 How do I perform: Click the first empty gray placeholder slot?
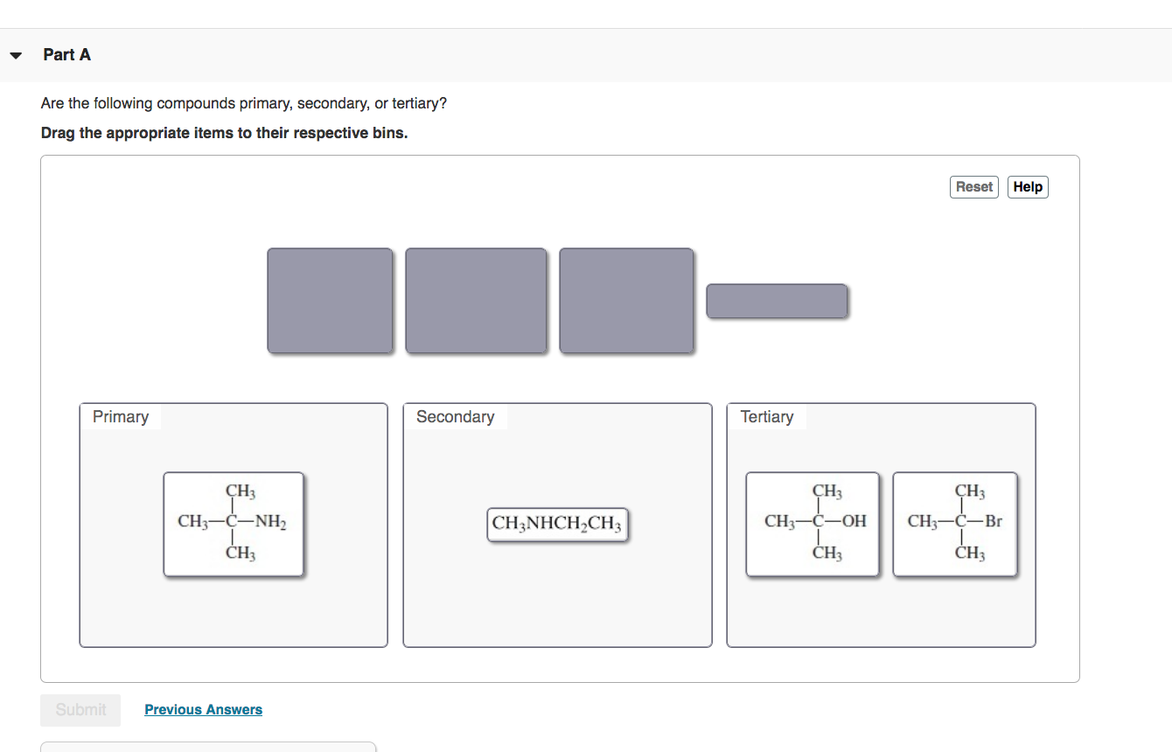330,300
